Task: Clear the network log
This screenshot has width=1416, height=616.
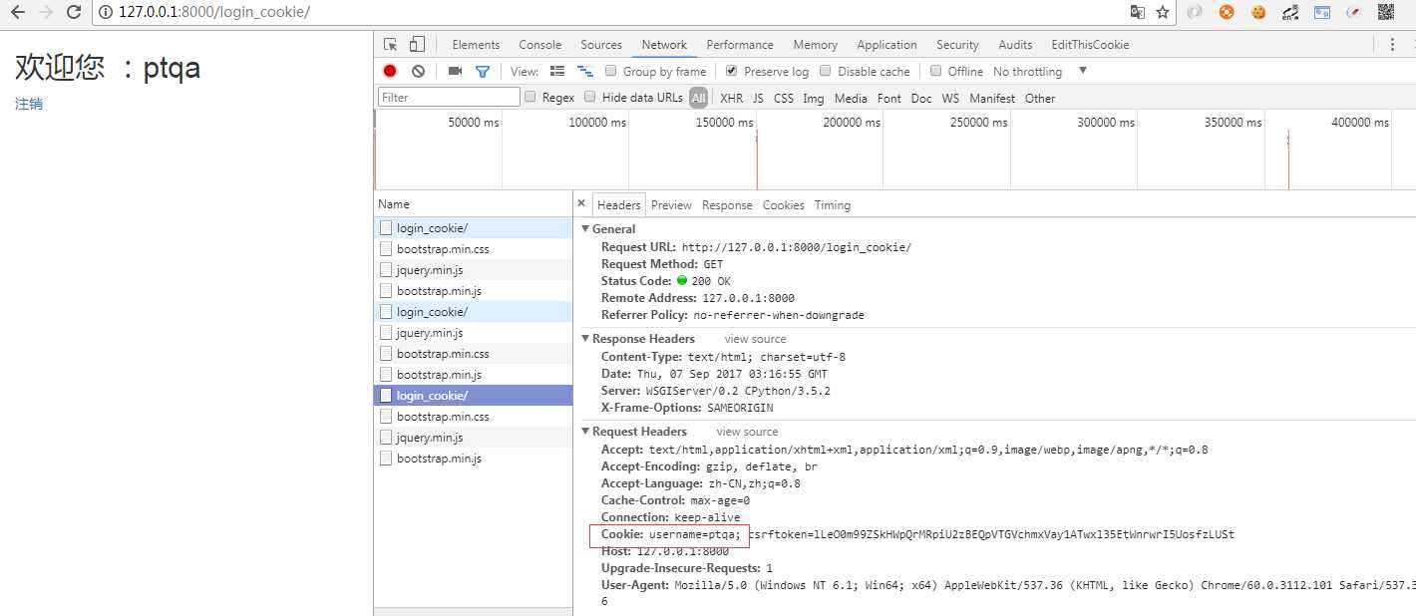Action: 419,71
